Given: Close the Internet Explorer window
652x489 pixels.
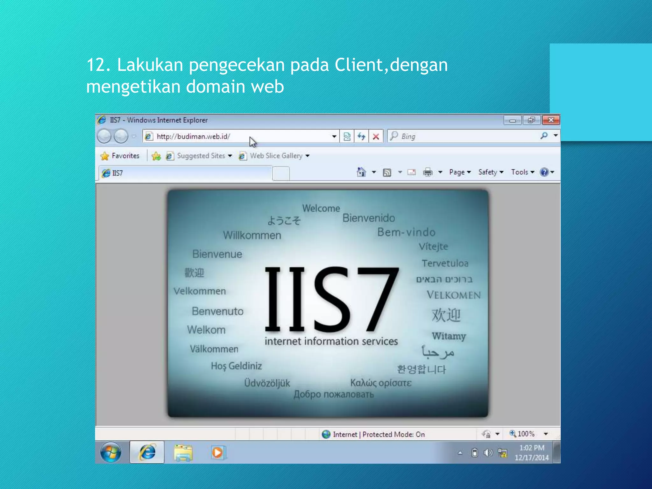Looking at the screenshot, I should [551, 120].
